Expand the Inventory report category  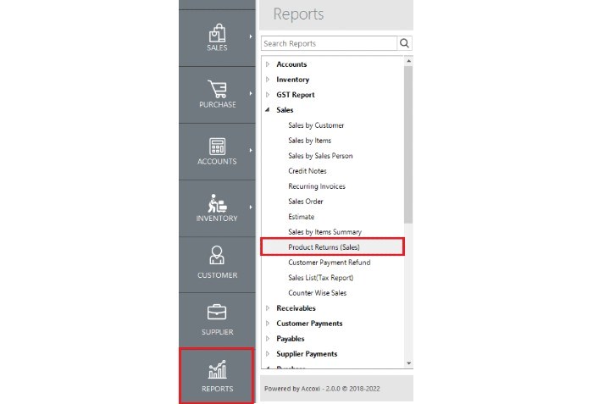pos(268,80)
